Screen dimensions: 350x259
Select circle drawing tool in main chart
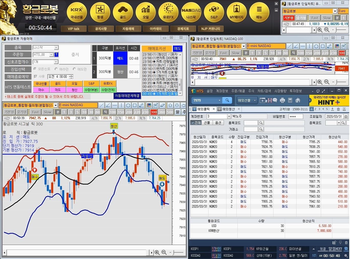(x=128, y=105)
